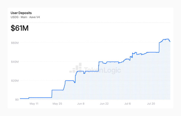Select the USDG label in subtitle
This screenshot has height=116, width=181.
tap(15, 17)
